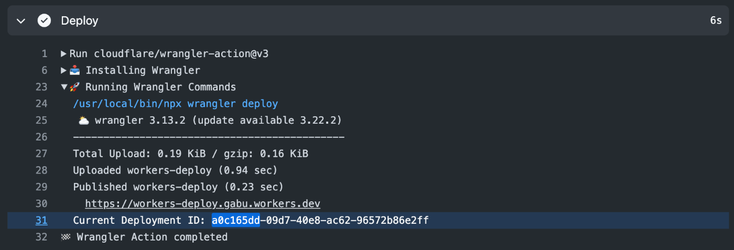Viewport: 734px width, 250px height.
Task: Collapse the Running Wrangler Commands group
Action: 64,87
